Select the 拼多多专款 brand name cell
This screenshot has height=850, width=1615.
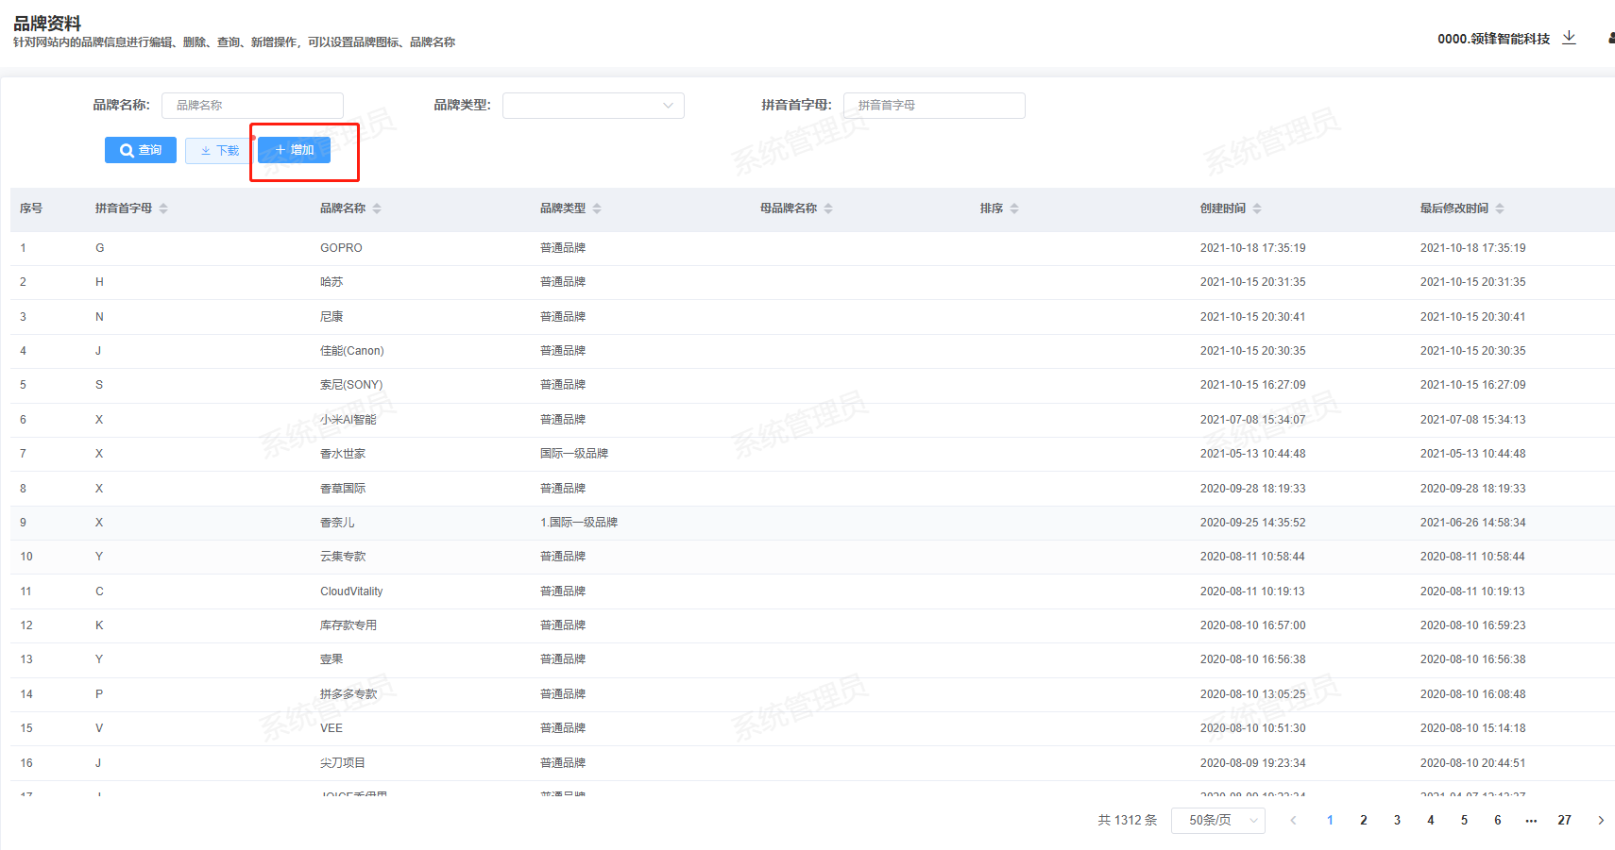348,694
